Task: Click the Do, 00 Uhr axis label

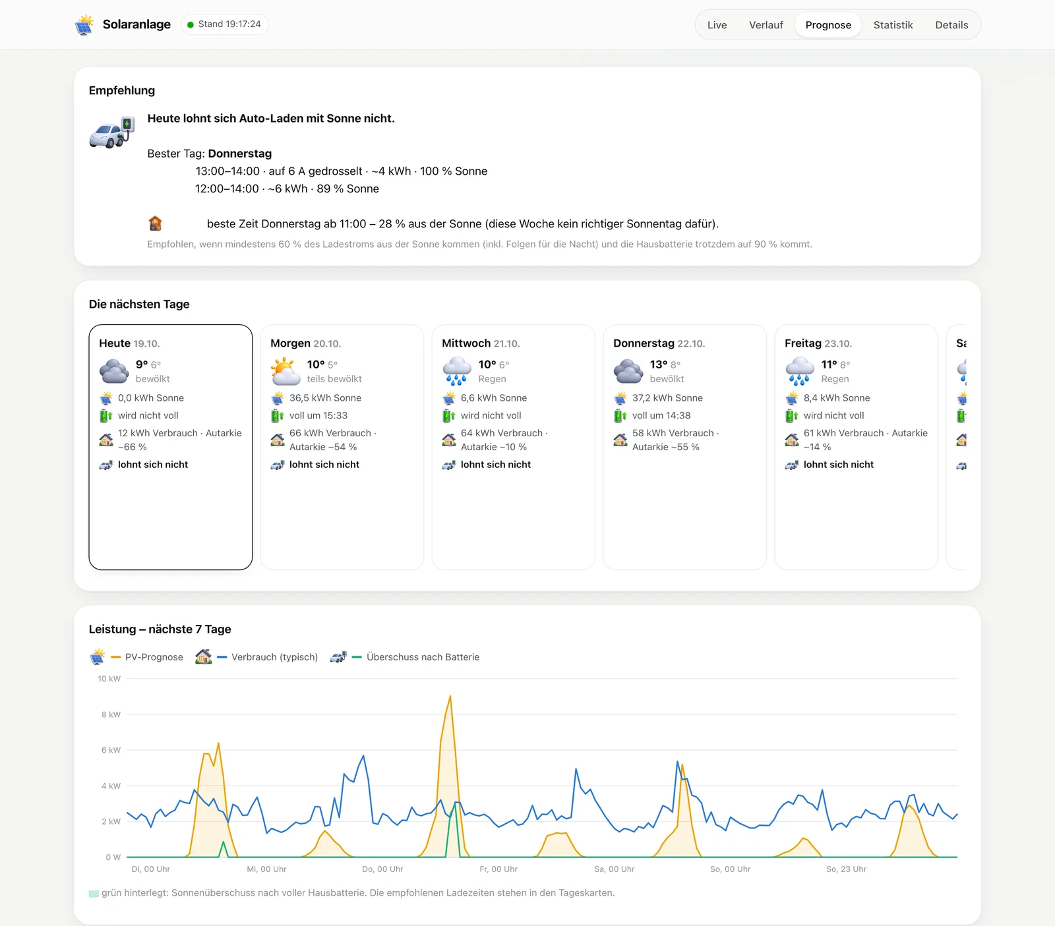Action: click(x=382, y=869)
